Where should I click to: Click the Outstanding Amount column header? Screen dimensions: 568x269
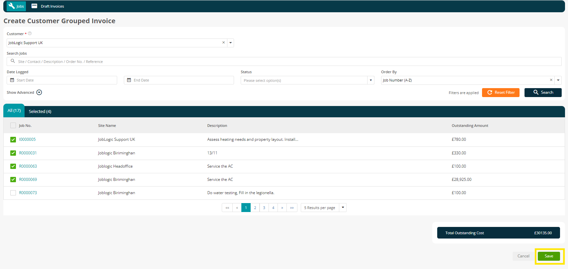point(470,126)
